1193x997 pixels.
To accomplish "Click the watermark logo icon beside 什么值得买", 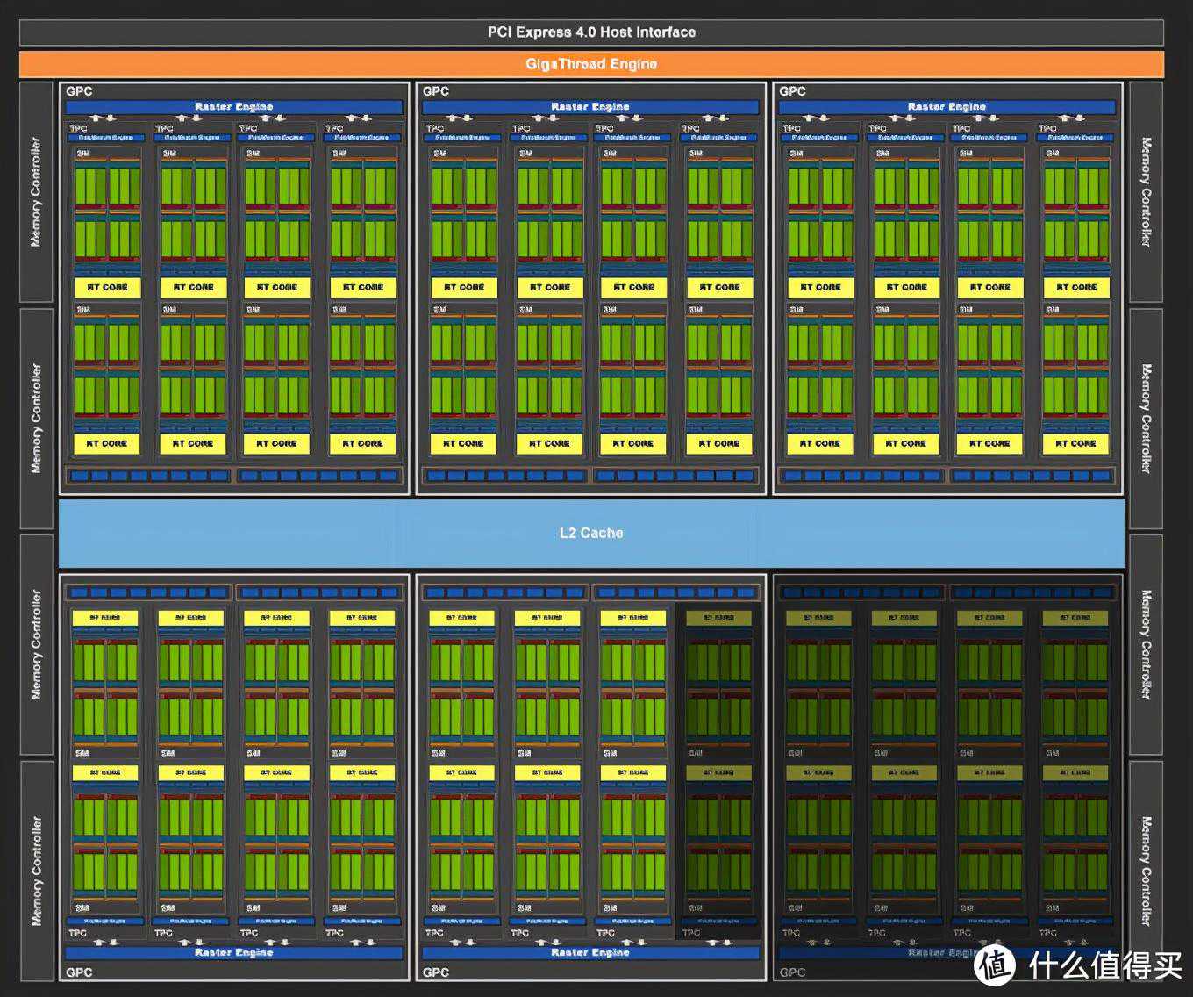I will click(995, 965).
